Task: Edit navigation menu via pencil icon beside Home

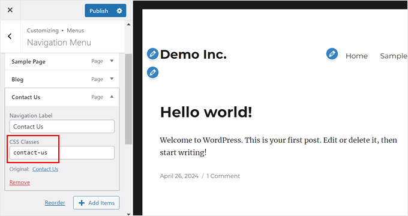Action: 332,54
